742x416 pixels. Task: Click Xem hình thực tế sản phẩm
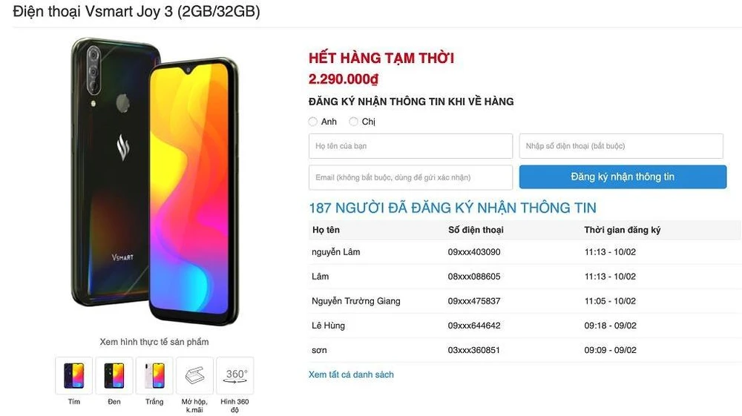tap(154, 342)
